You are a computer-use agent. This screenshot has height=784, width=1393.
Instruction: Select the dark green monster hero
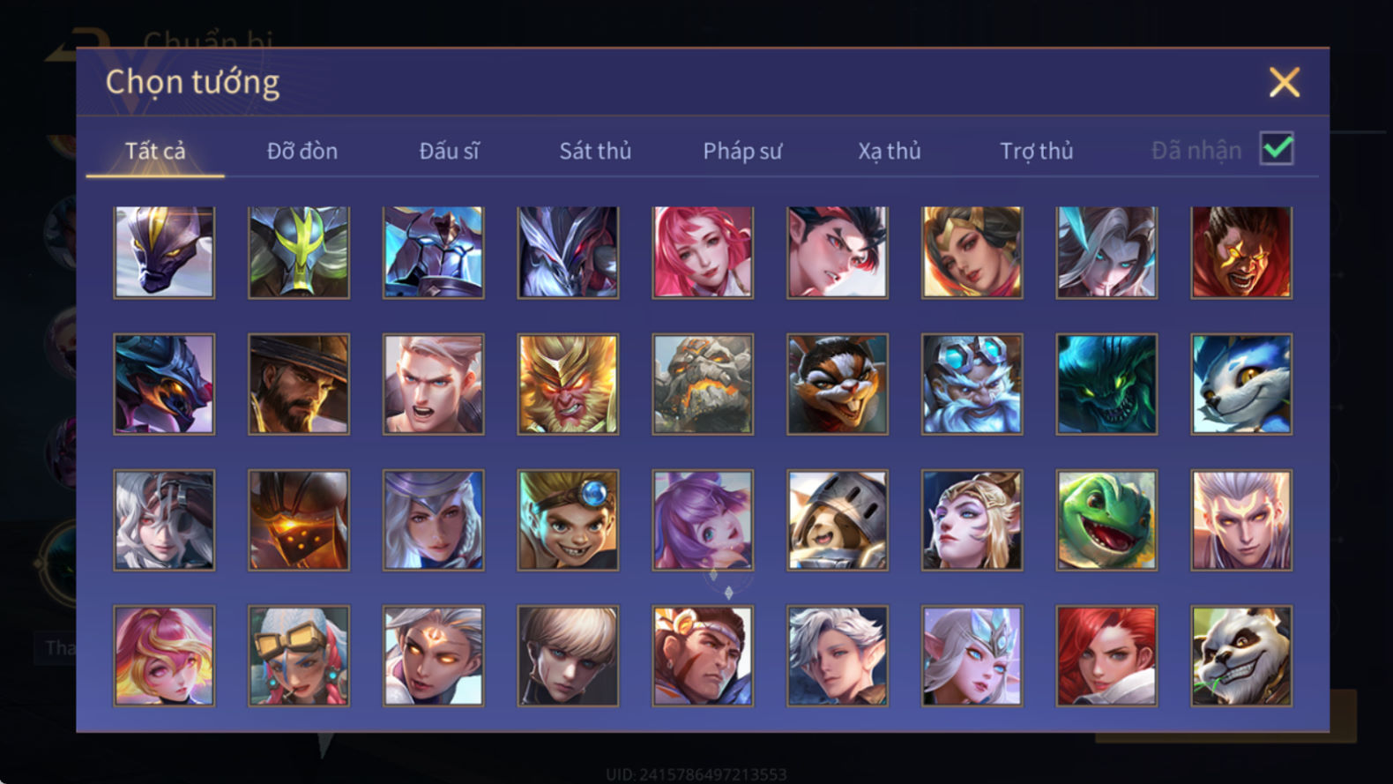coord(1106,385)
